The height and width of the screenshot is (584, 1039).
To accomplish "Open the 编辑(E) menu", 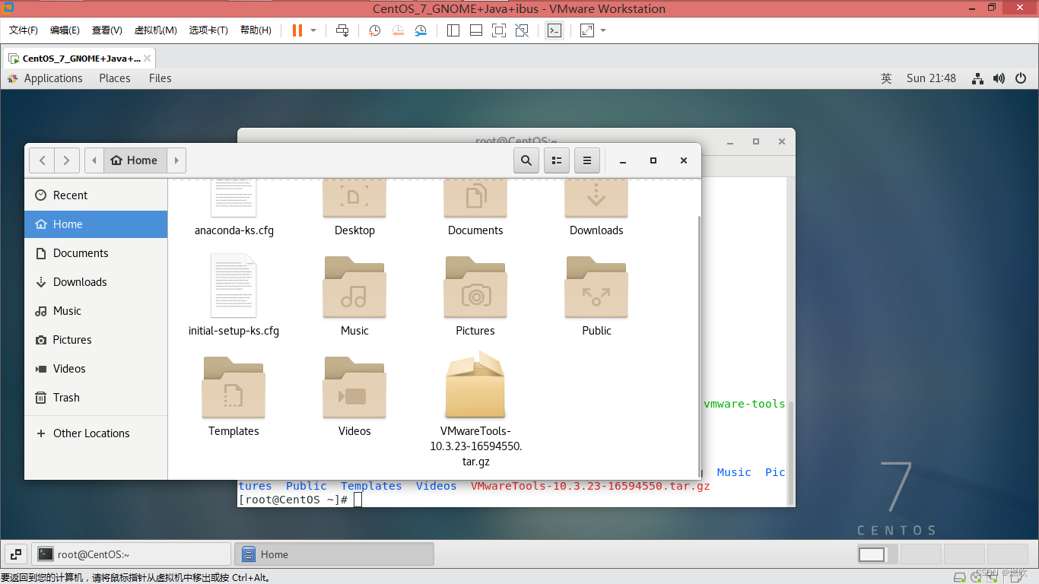I will coord(65,30).
